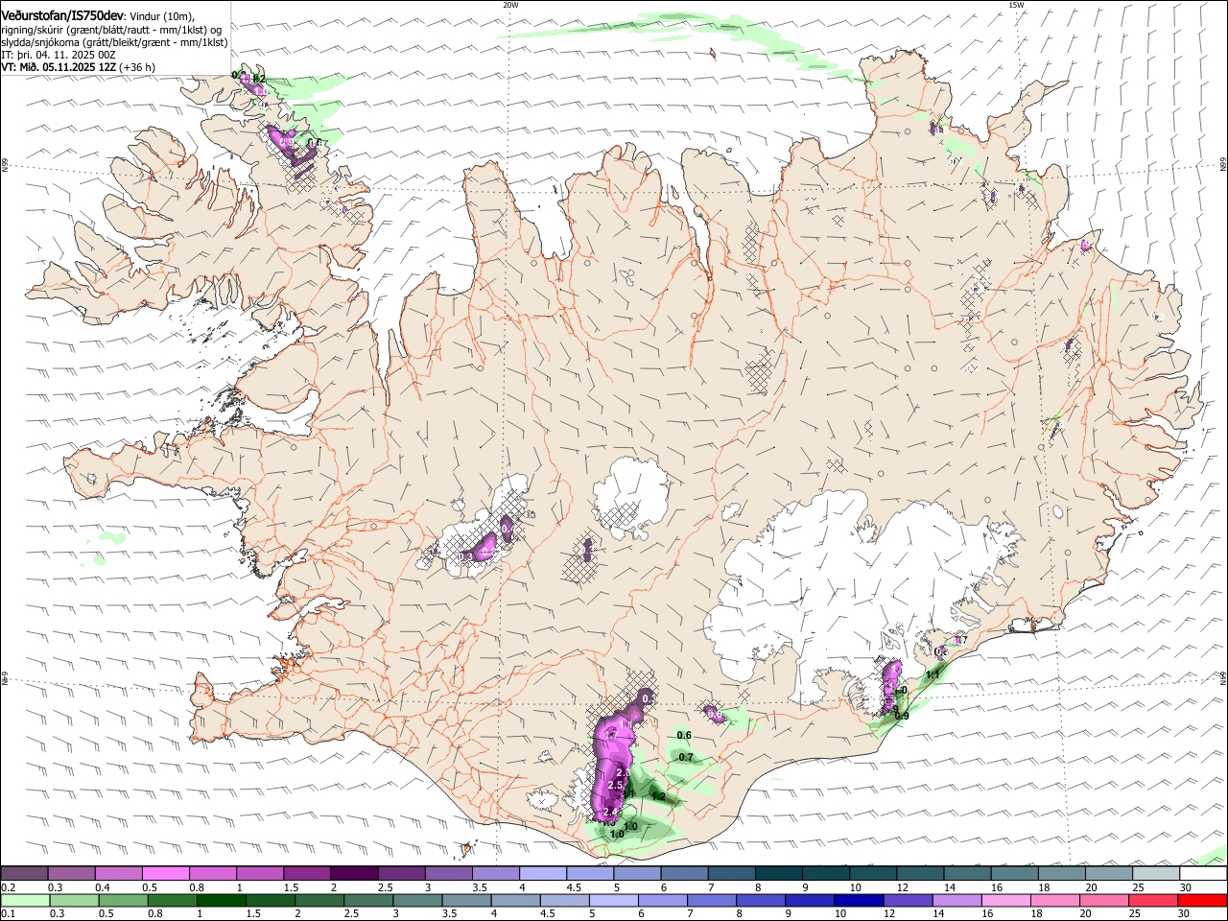The image size is (1228, 921).
Task: Pick the pink lower swatch between 16 and 18
Action: [x=1006, y=900]
